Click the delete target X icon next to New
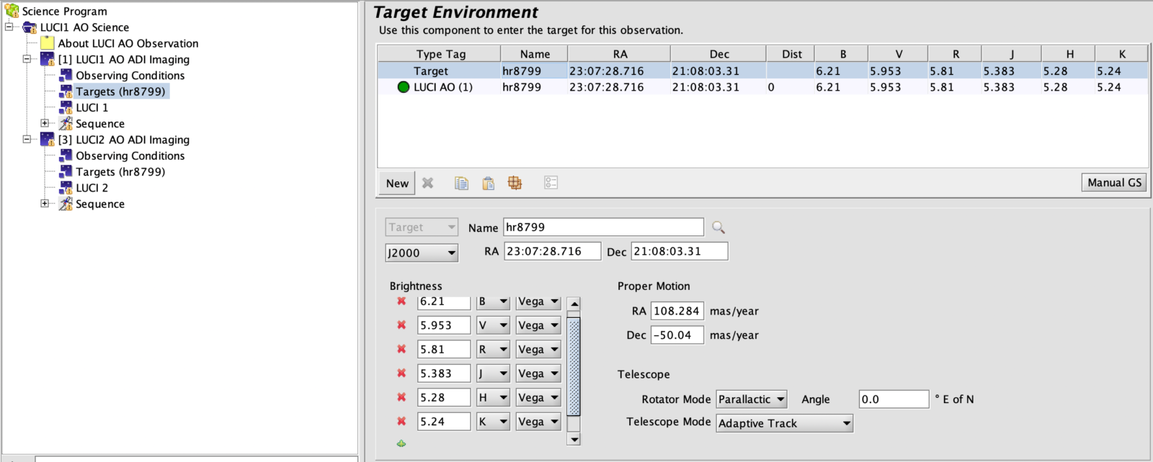Image resolution: width=1153 pixels, height=462 pixels. (x=427, y=183)
